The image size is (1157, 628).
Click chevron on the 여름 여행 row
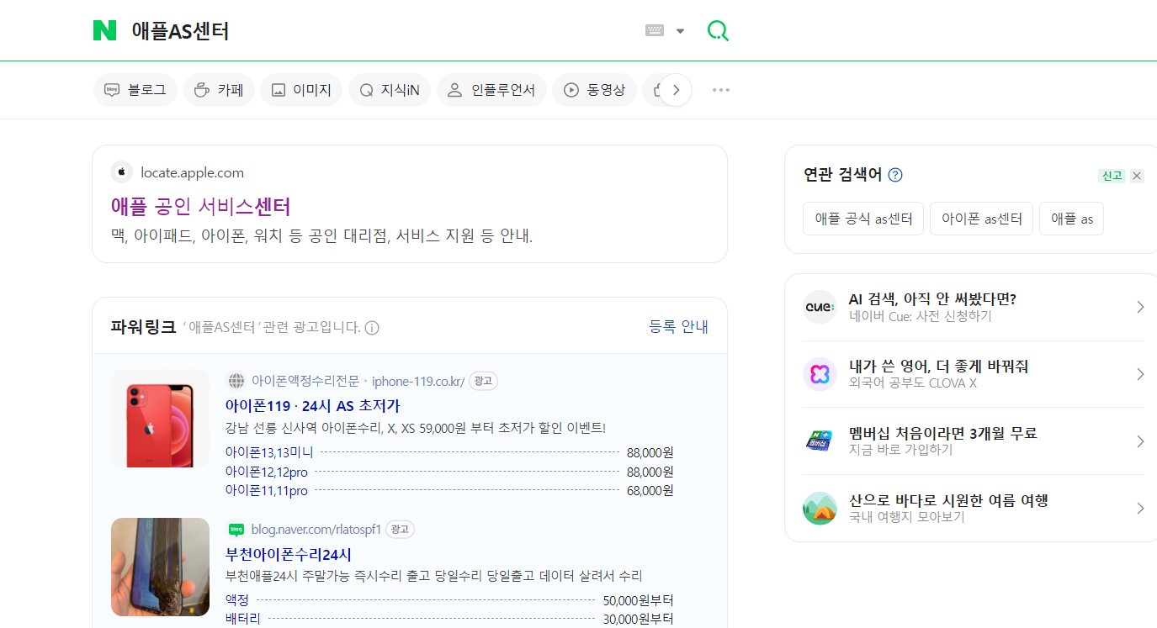pos(1140,509)
